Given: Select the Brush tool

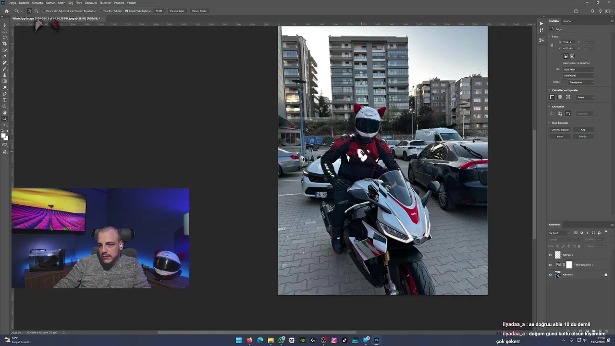Looking at the screenshot, I should point(5,69).
